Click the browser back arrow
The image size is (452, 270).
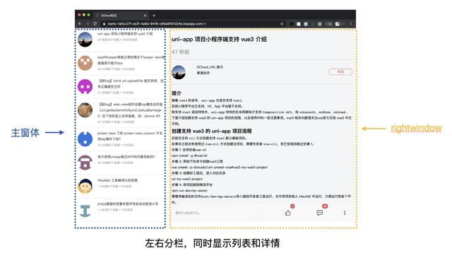click(x=80, y=23)
